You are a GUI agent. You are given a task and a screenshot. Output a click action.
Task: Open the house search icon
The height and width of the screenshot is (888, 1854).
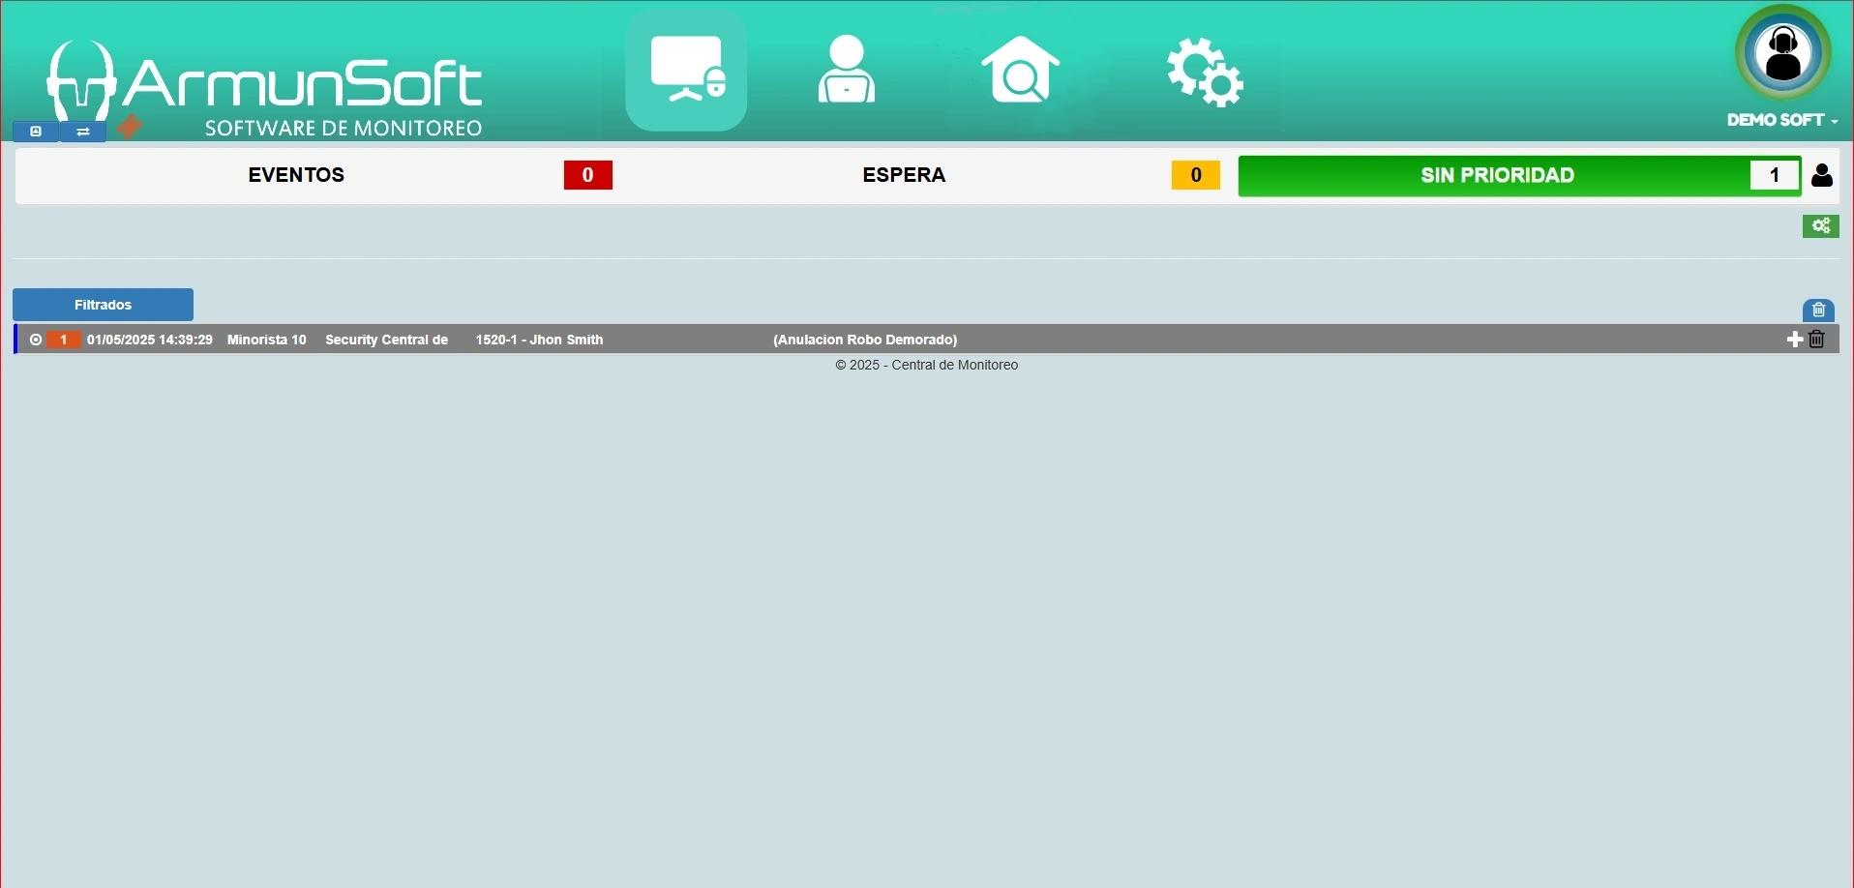tap(1020, 71)
